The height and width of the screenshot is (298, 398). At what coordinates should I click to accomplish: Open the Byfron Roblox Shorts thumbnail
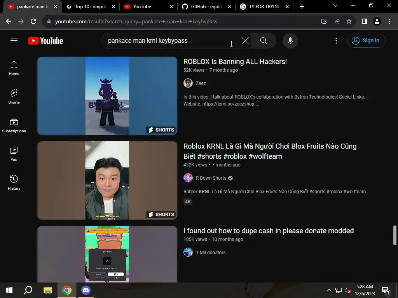click(x=107, y=96)
